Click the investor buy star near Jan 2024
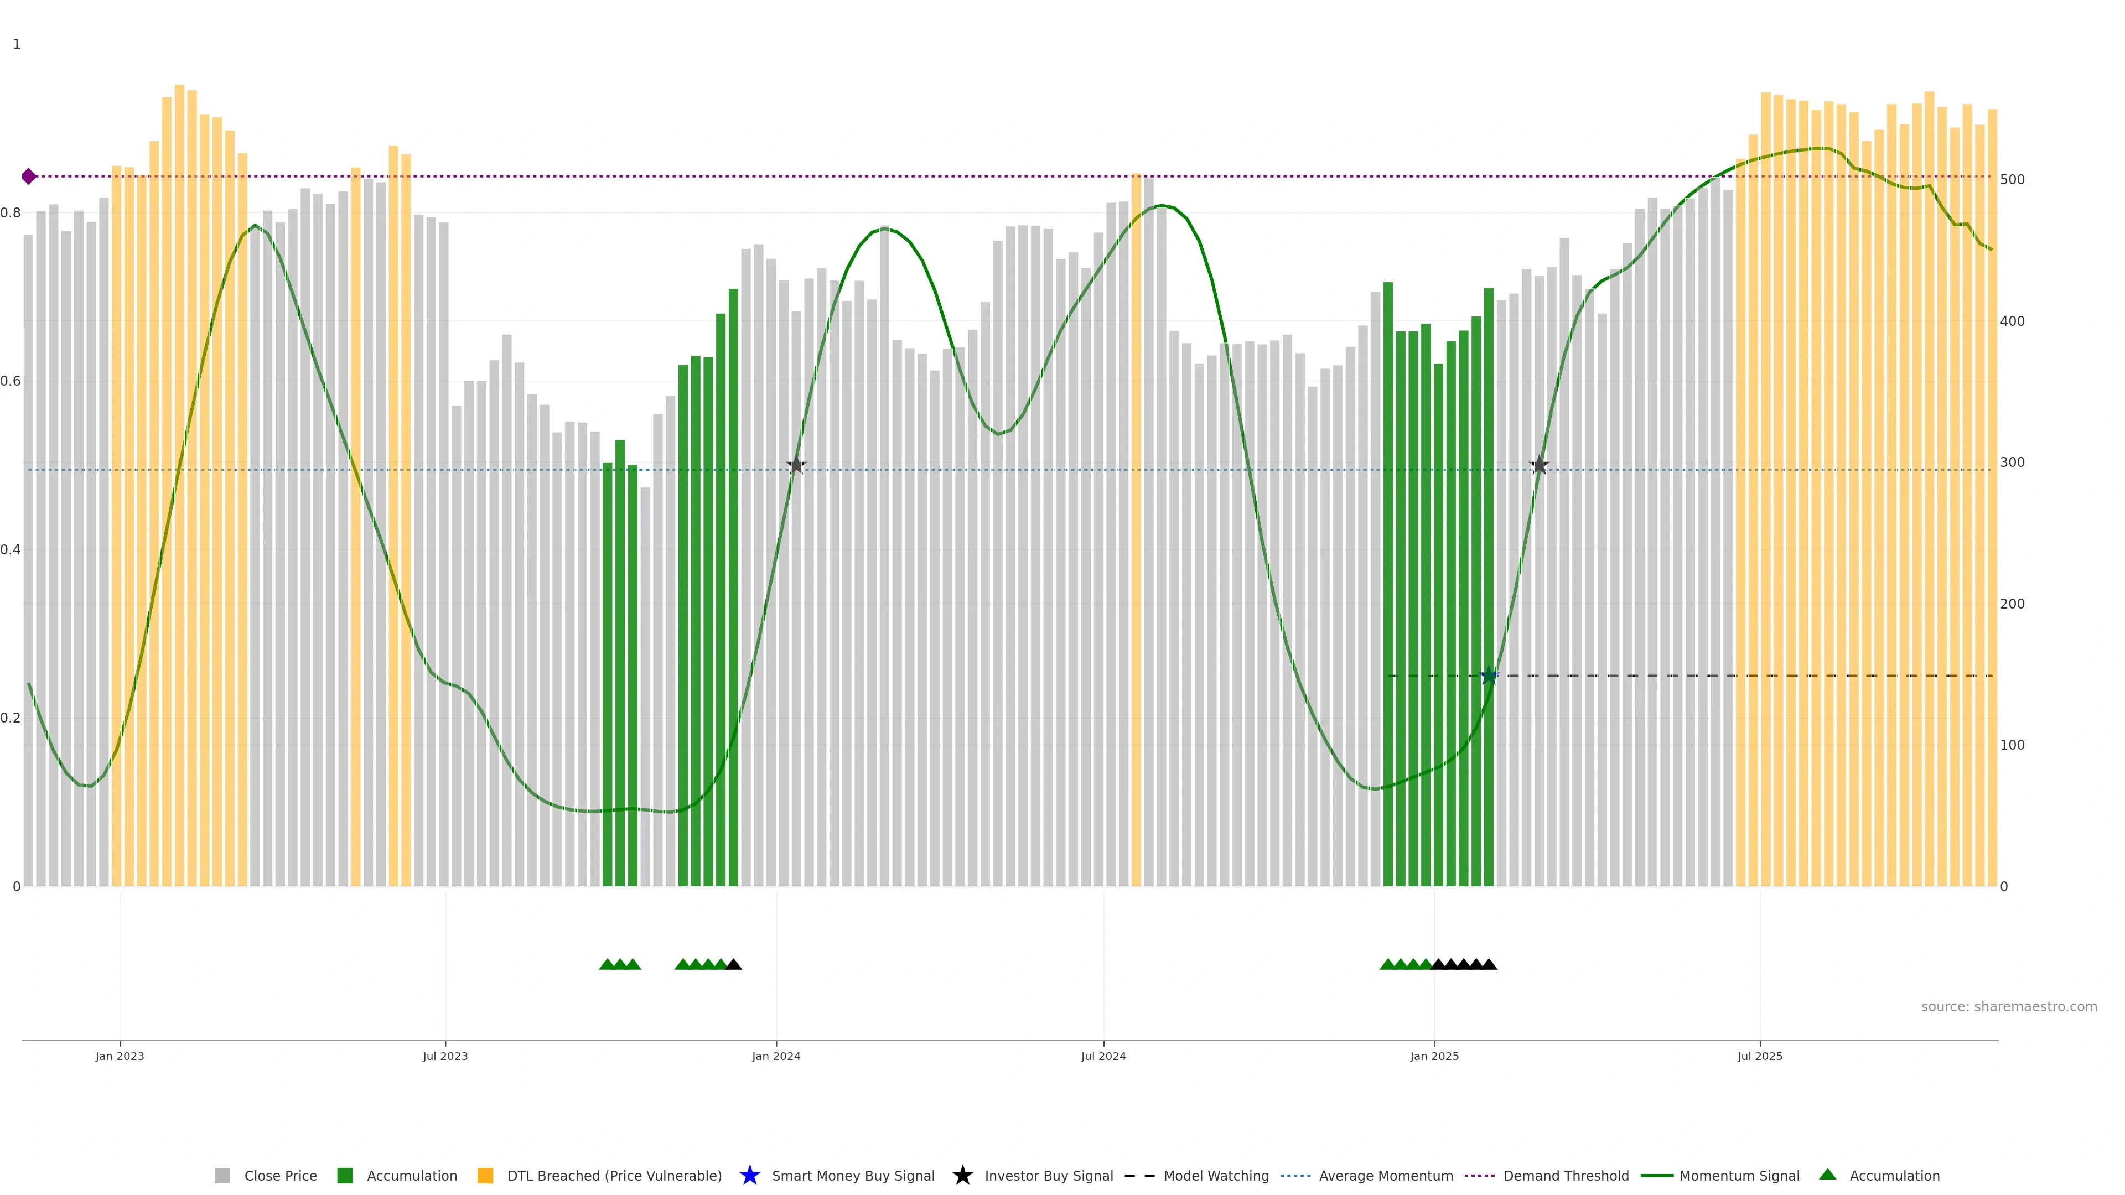 (796, 466)
